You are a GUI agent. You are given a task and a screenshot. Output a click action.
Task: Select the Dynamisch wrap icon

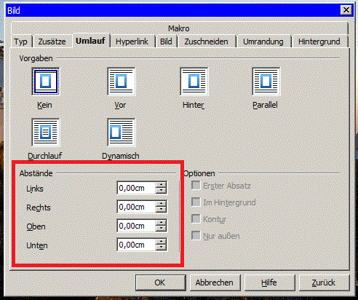(x=122, y=133)
